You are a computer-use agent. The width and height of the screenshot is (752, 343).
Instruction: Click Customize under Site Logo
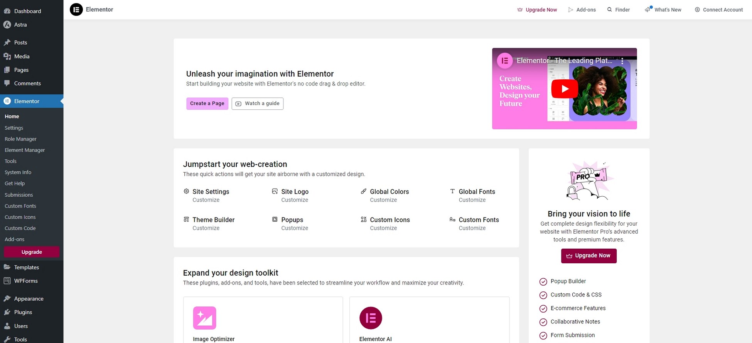coord(295,200)
